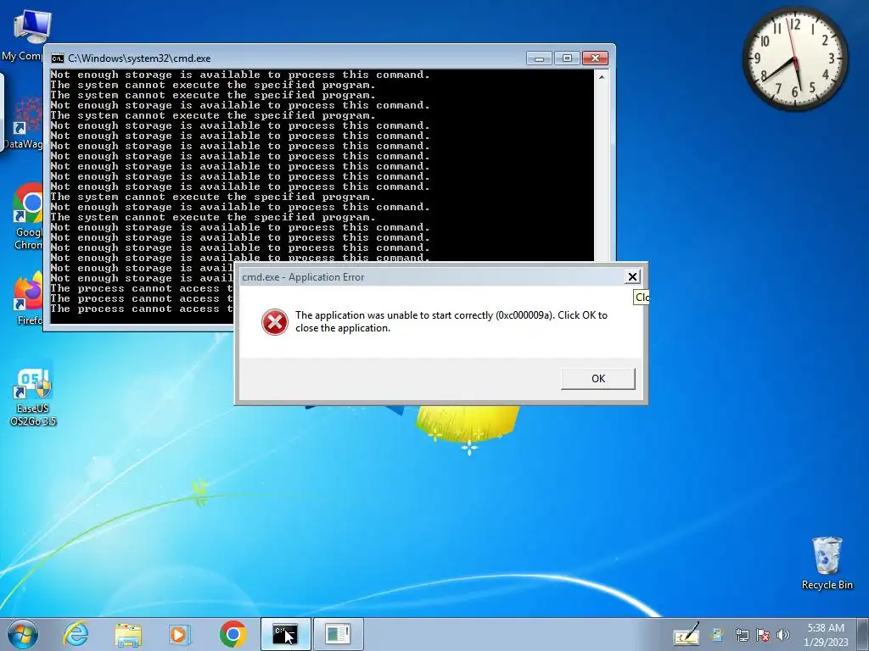
Task: Select the DataWag desktop shortcut
Action: point(23,123)
